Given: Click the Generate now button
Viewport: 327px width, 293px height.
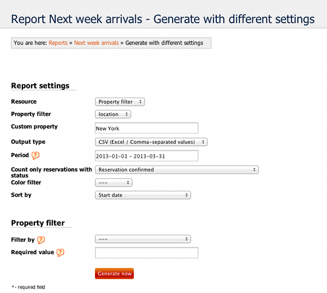Looking at the screenshot, I should tap(114, 274).
